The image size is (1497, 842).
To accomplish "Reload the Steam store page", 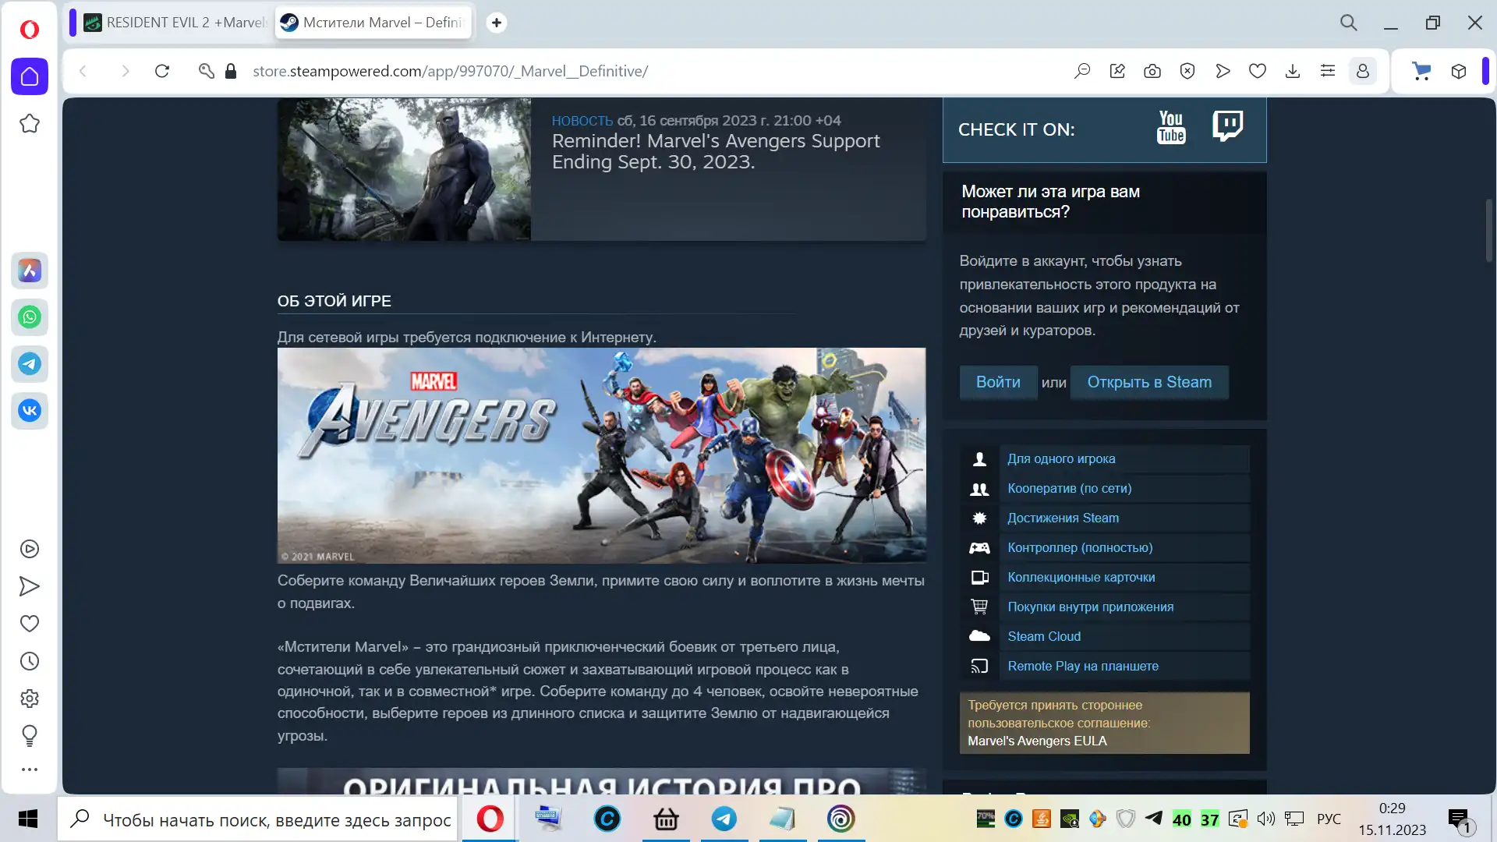I will point(162,71).
